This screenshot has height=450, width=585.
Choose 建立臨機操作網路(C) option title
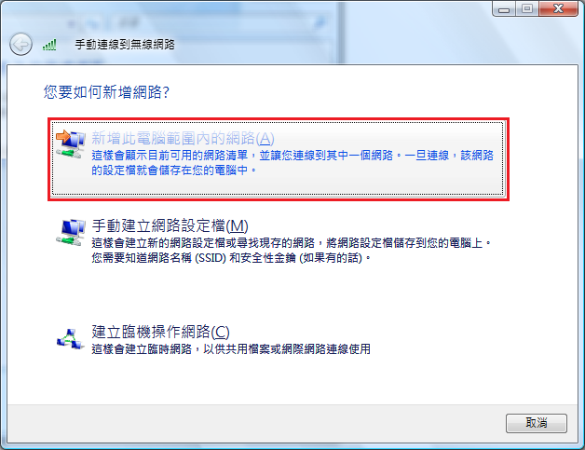[160, 332]
